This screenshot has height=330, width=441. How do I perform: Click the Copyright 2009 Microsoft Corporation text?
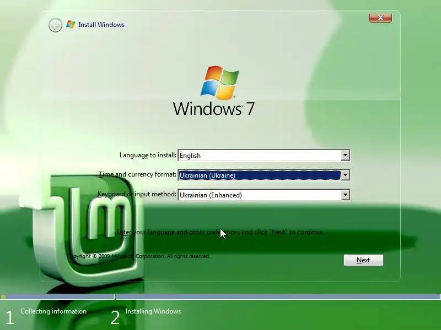tap(138, 256)
